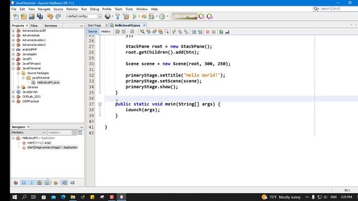Click the Open Project toolbar icon
Viewport: 358px width, 201px height.
pyautogui.click(x=32, y=16)
